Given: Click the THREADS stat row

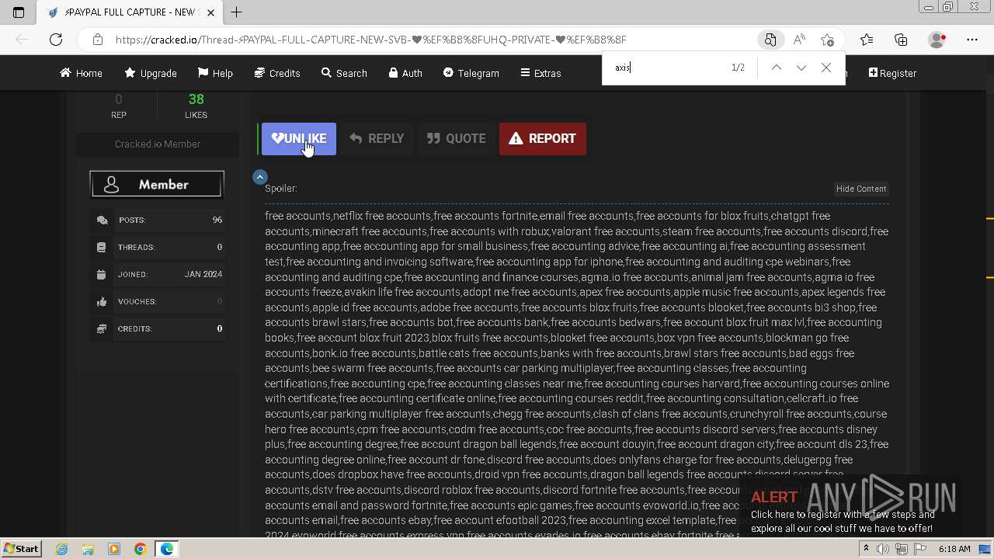Looking at the screenshot, I should (x=159, y=247).
